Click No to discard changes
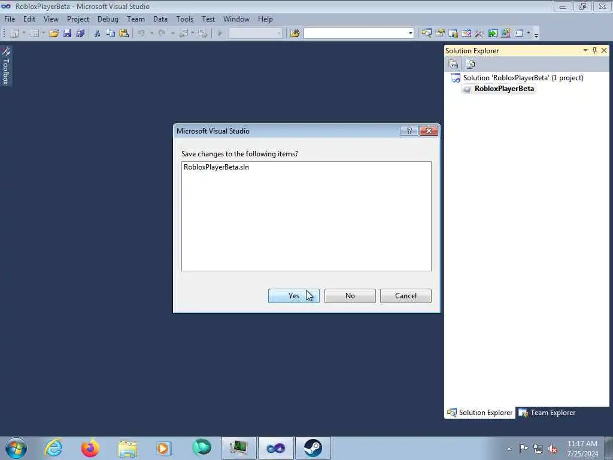 pyautogui.click(x=350, y=296)
